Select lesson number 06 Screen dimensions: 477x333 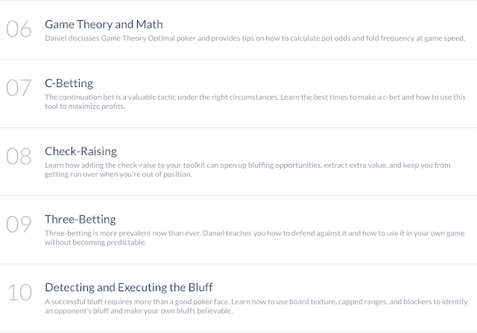[19, 29]
